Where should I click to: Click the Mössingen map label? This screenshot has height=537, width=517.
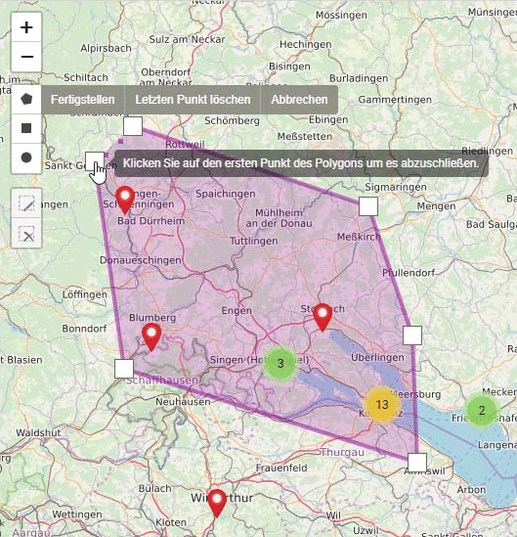[x=341, y=16]
